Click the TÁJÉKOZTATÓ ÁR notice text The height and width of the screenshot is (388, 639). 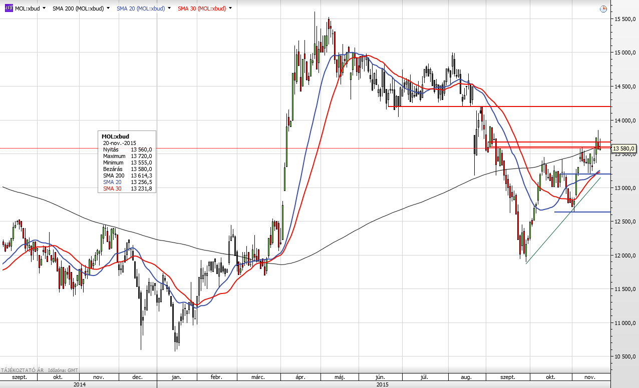pyautogui.click(x=22, y=370)
